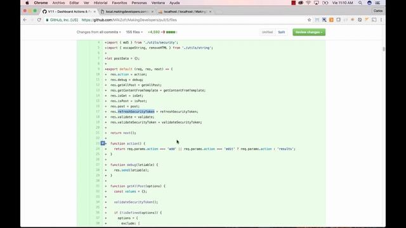Open Chrome three-dot menu
The image size is (406, 228).
(x=381, y=20)
